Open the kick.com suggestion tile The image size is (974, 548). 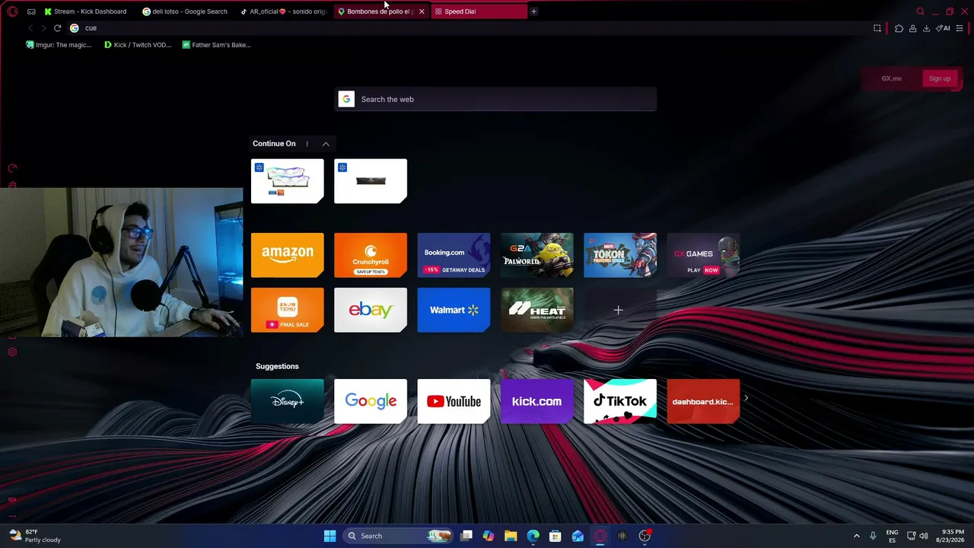(536, 401)
